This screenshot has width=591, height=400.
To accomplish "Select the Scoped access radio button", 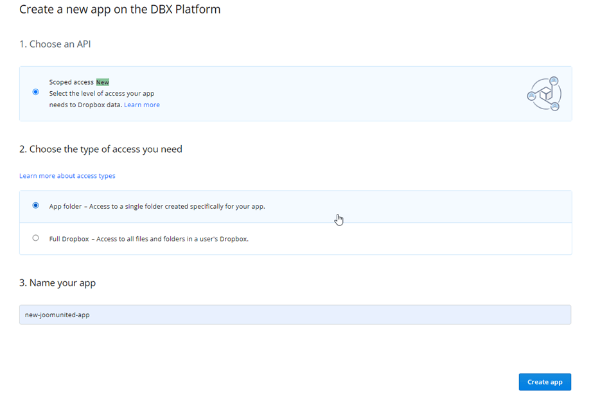I will coord(35,92).
